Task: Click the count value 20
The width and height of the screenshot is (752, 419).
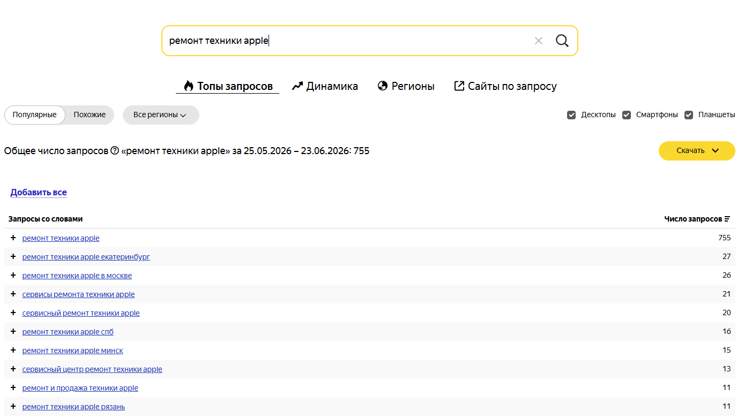Action: pyautogui.click(x=727, y=313)
